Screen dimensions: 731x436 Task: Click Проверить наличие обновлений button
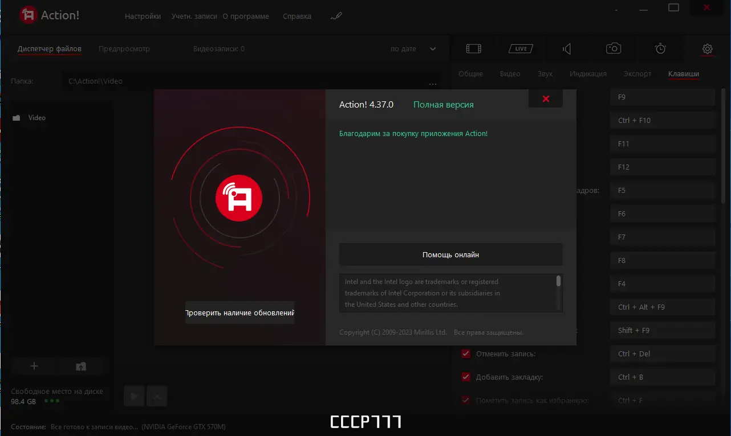click(239, 312)
